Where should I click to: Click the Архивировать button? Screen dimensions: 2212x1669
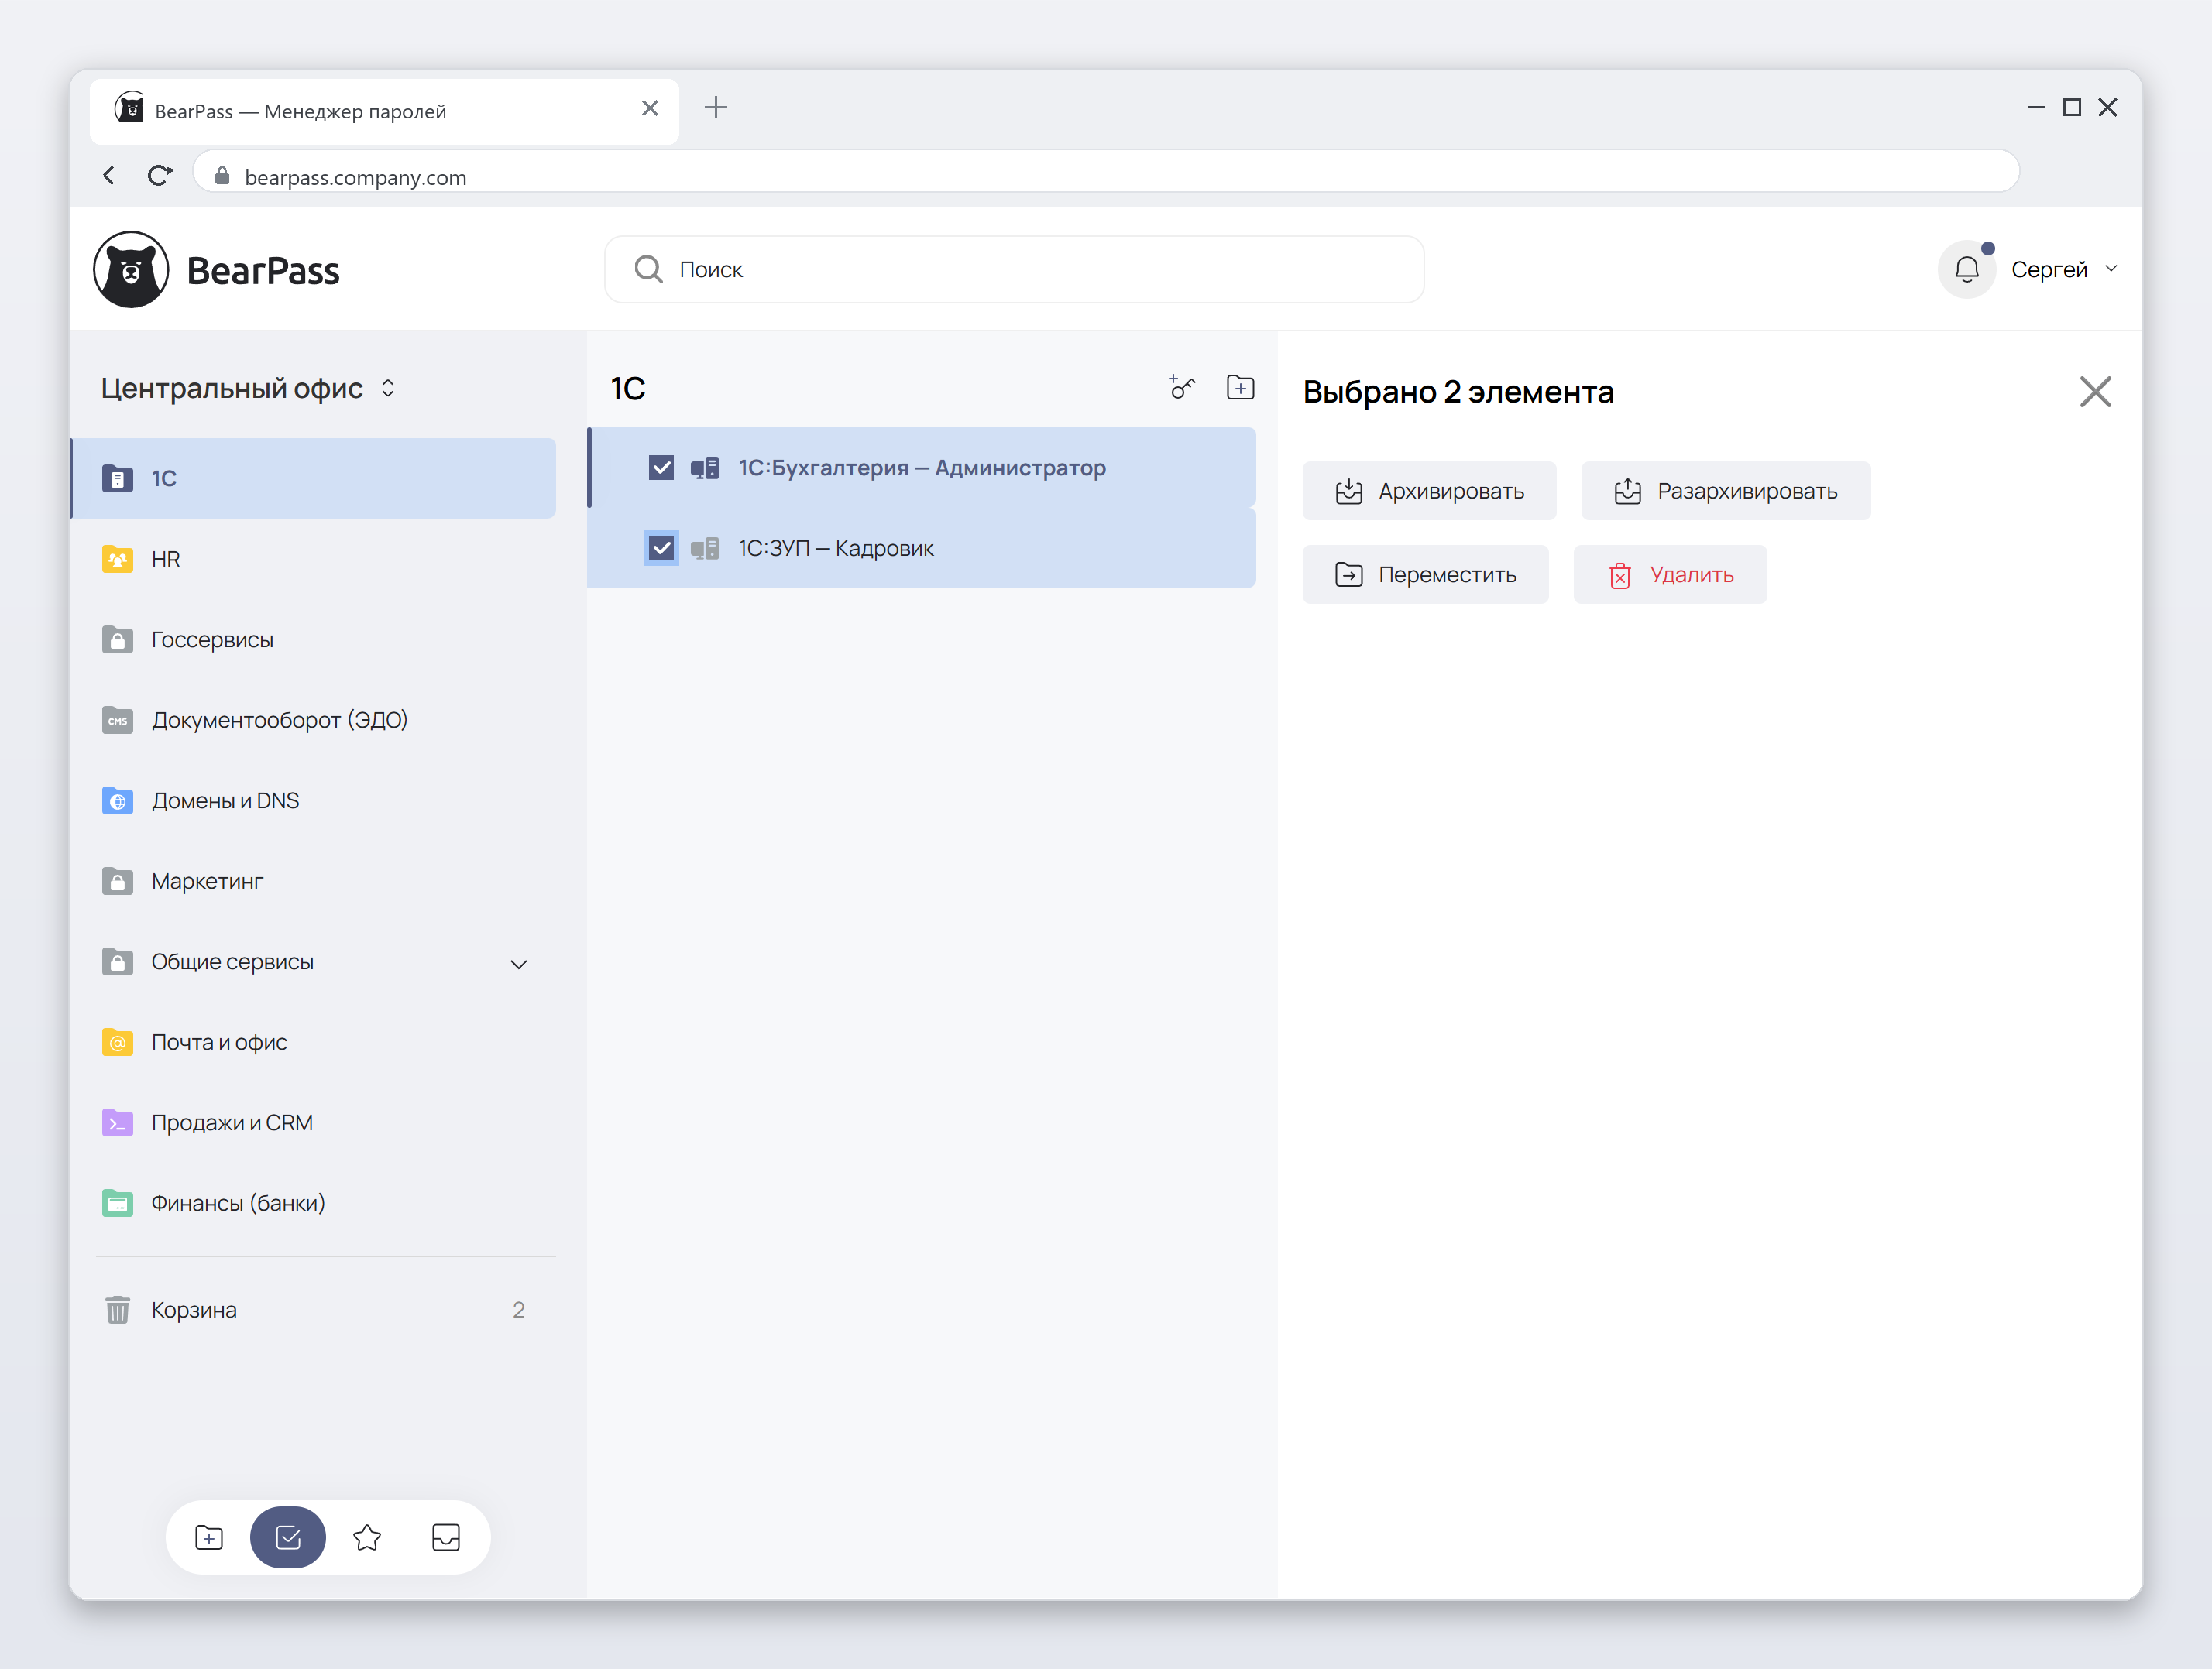[1429, 491]
